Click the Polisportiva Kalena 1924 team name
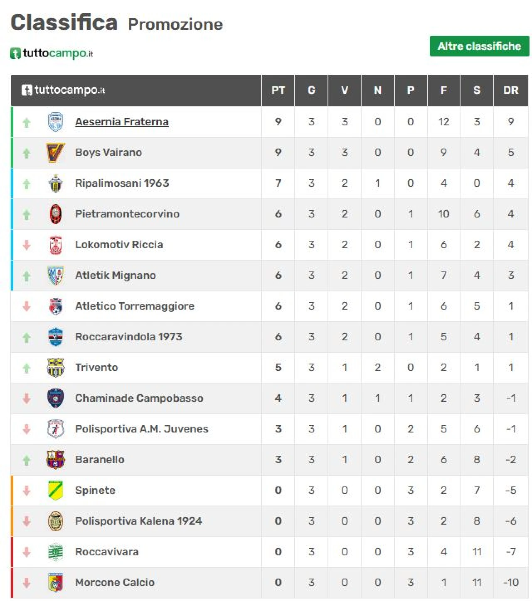This screenshot has width=532, height=601. coord(138,521)
